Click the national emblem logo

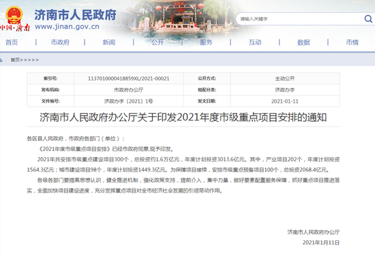pyautogui.click(x=14, y=15)
